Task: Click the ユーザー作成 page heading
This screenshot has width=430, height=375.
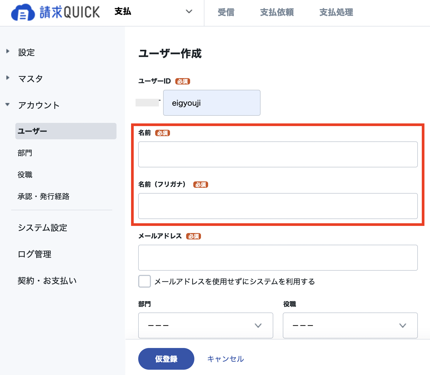Action: click(x=170, y=53)
